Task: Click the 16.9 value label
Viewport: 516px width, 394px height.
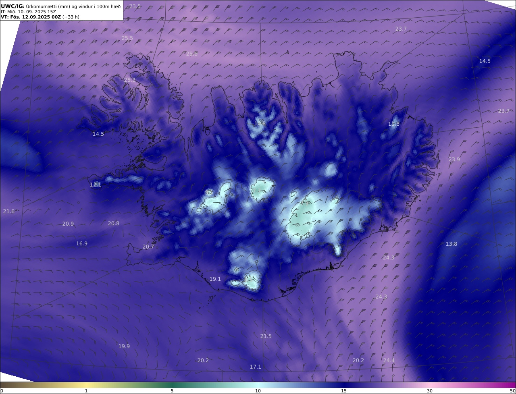Action: [82, 244]
